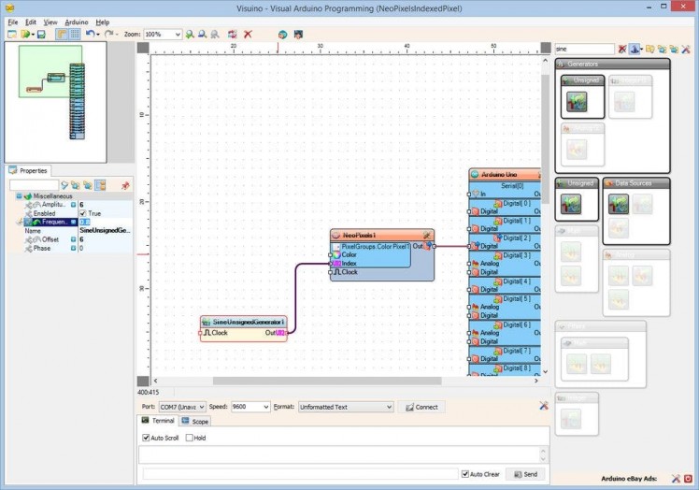Viewport: 699px width, 490px height.
Task: Open the Arduino menu
Action: click(x=76, y=22)
